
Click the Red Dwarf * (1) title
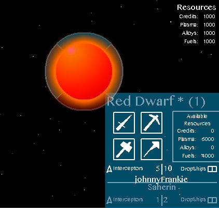click(156, 101)
